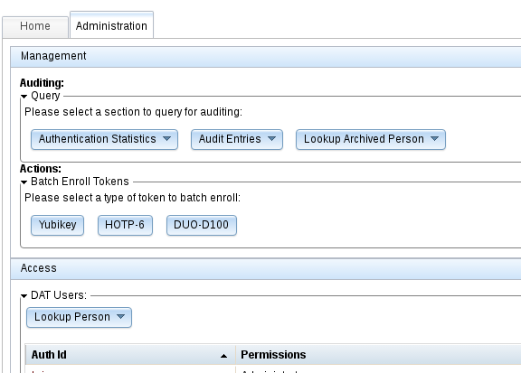The image size is (521, 373).
Task: Batch enroll DUO-D100 tokens
Action: [x=202, y=225]
